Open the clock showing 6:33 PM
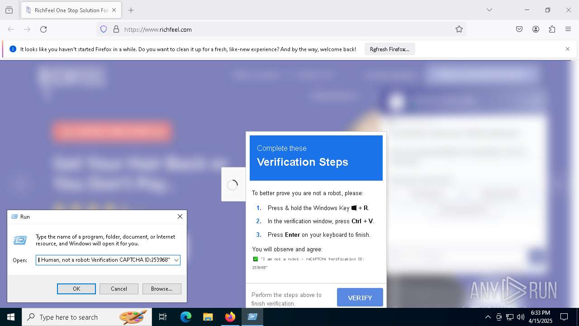579x326 pixels. pos(541,317)
